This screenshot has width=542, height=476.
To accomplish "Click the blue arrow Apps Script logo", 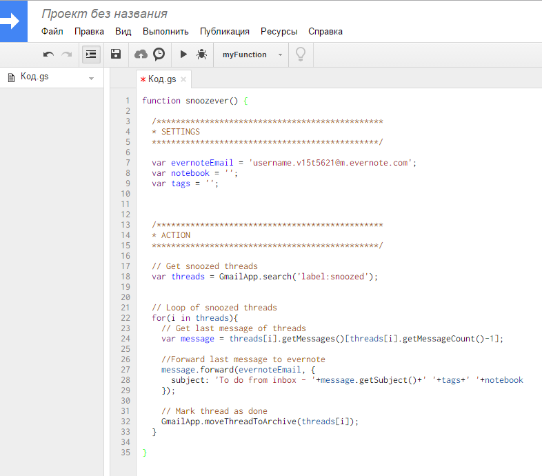I will [13, 21].
